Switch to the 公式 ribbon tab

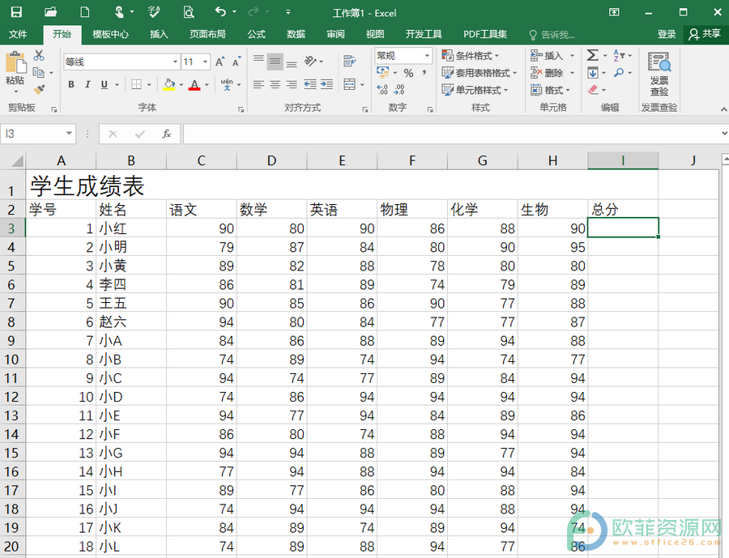256,34
